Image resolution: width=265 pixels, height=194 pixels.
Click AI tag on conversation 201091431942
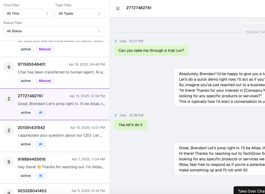click(41, 144)
